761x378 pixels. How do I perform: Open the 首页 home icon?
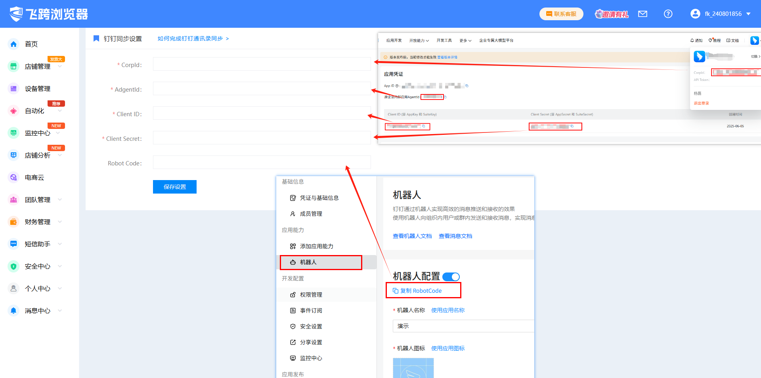click(x=13, y=44)
